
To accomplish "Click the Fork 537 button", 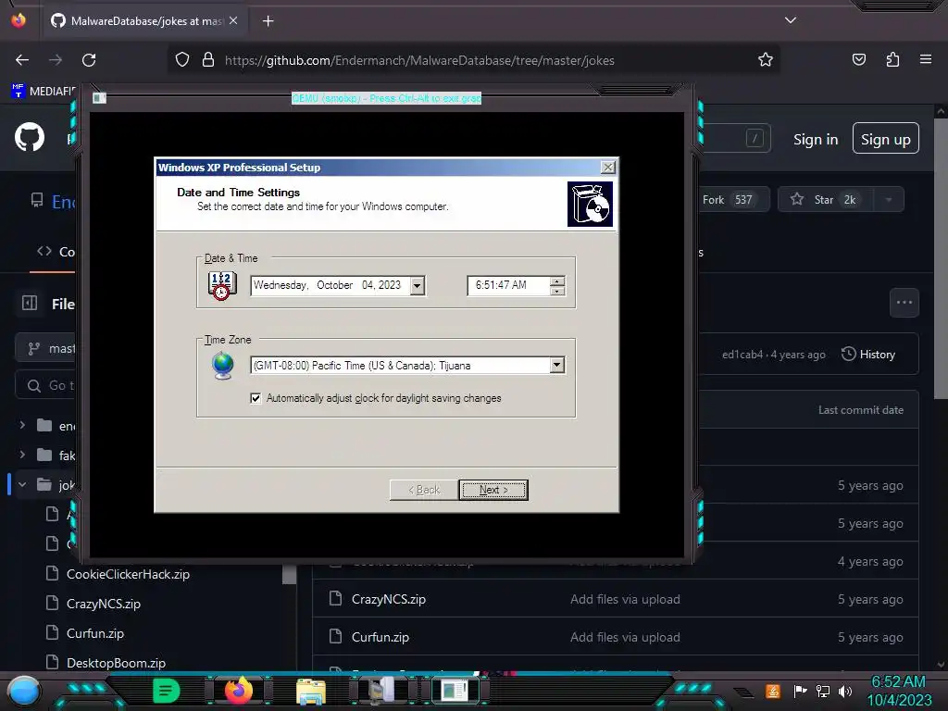I will point(733,200).
